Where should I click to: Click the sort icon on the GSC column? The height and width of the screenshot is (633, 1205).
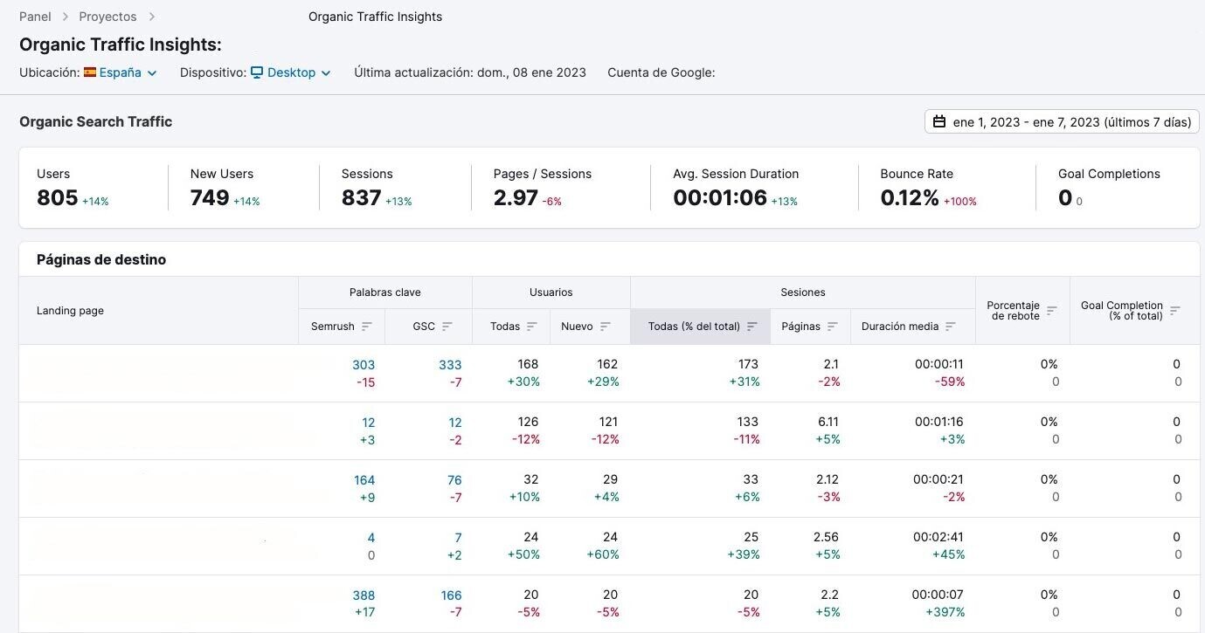pyautogui.click(x=450, y=326)
